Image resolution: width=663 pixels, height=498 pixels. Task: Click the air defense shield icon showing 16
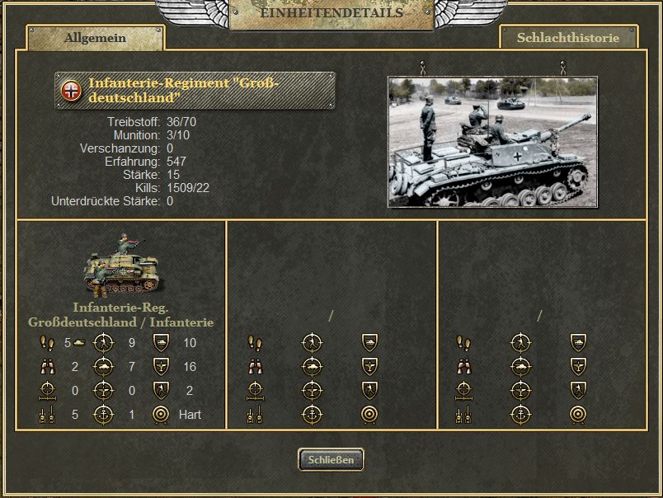point(161,367)
